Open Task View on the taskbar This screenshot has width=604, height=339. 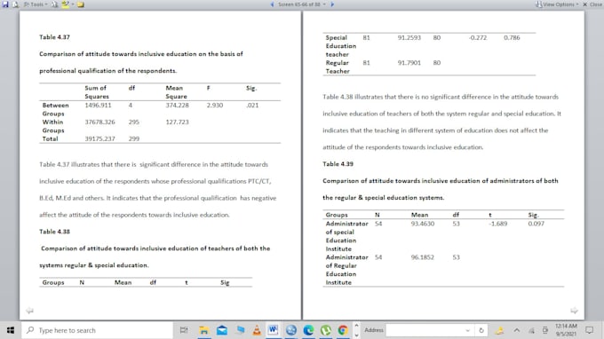[x=184, y=330]
